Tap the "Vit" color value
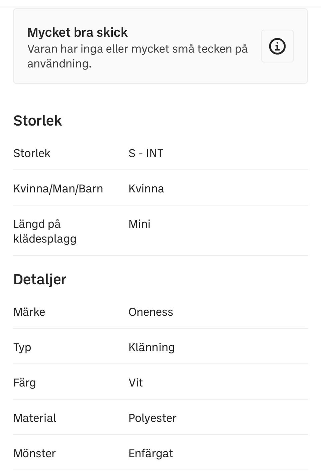The image size is (321, 472). [x=135, y=383]
